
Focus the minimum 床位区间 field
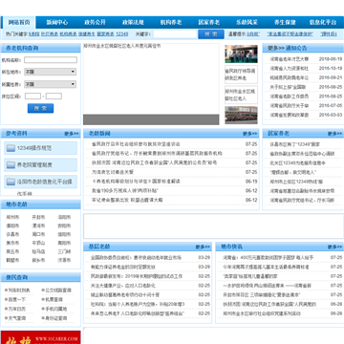click(32, 97)
